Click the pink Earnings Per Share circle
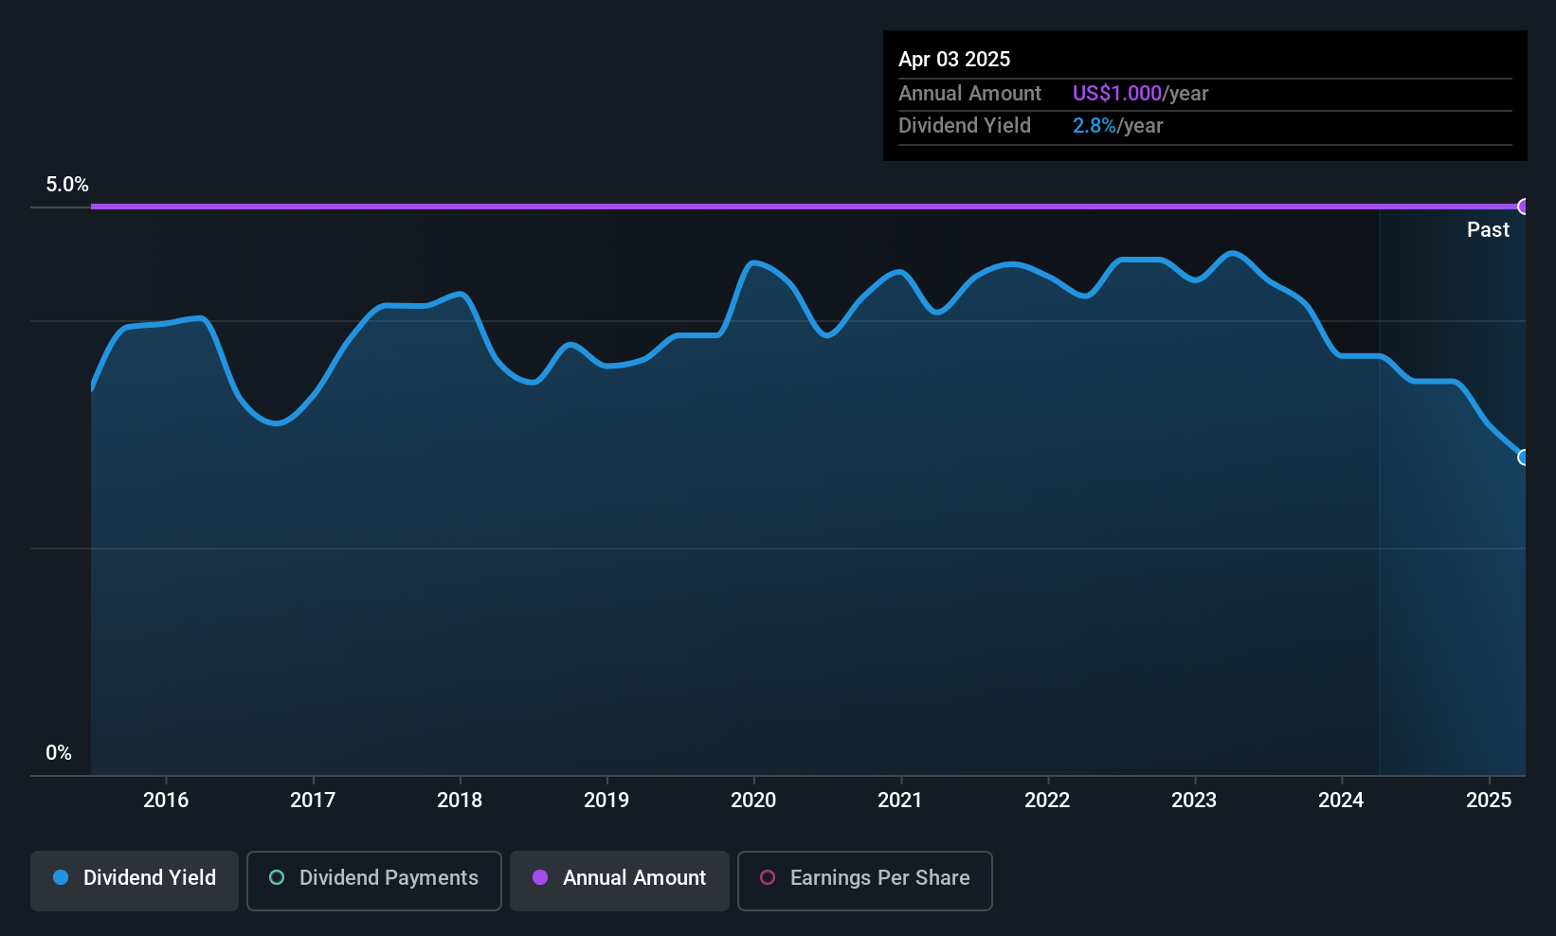Screen dimensions: 1556x936 tap(768, 877)
